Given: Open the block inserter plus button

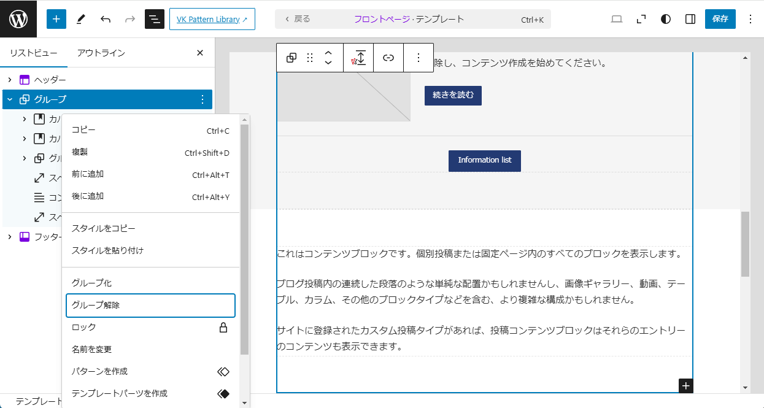Looking at the screenshot, I should [56, 19].
